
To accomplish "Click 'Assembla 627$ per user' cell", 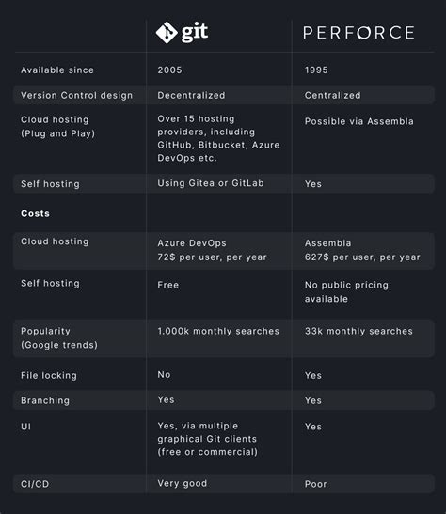I will [362, 250].
